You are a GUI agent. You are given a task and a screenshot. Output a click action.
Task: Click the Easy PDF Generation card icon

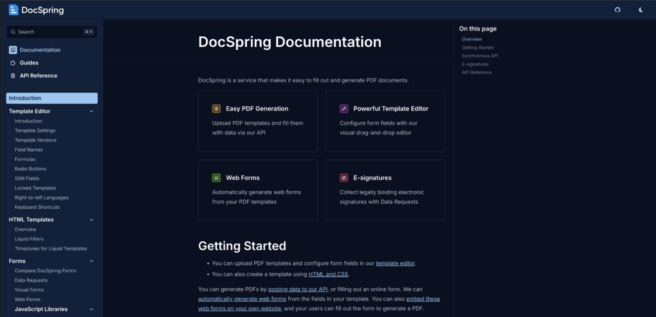[216, 109]
